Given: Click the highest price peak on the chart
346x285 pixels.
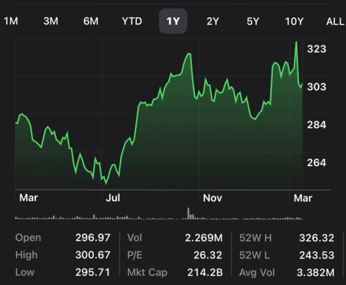Looking at the screenshot, I should click(x=296, y=42).
